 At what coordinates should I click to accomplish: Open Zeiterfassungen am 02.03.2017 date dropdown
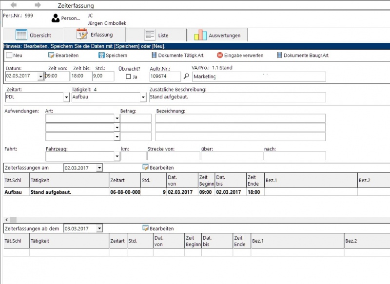pyautogui.click(x=99, y=168)
